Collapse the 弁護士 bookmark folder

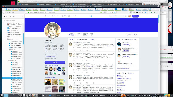6,39
